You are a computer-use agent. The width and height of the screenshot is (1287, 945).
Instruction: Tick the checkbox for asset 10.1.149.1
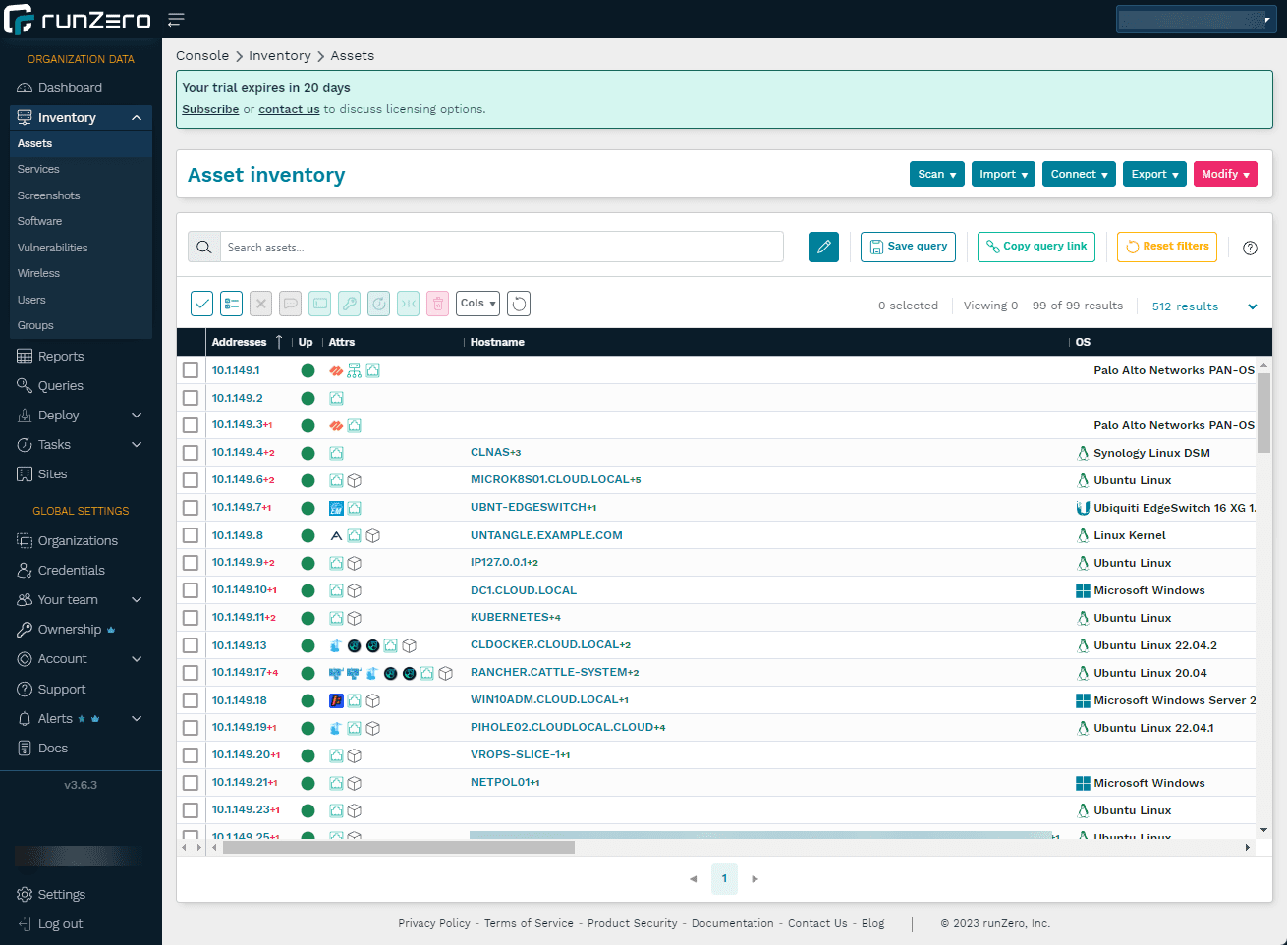click(191, 370)
